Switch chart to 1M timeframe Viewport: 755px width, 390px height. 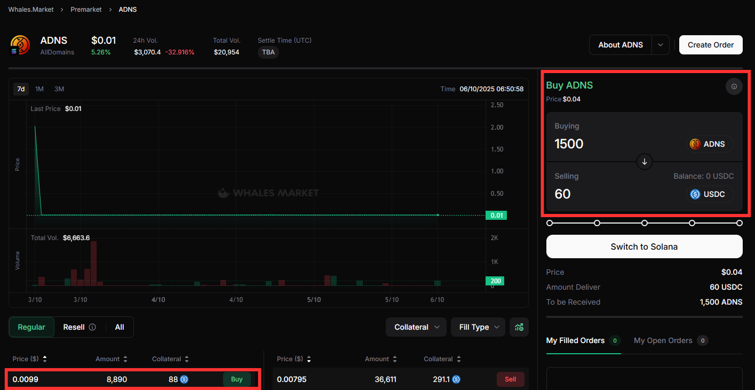coord(39,89)
